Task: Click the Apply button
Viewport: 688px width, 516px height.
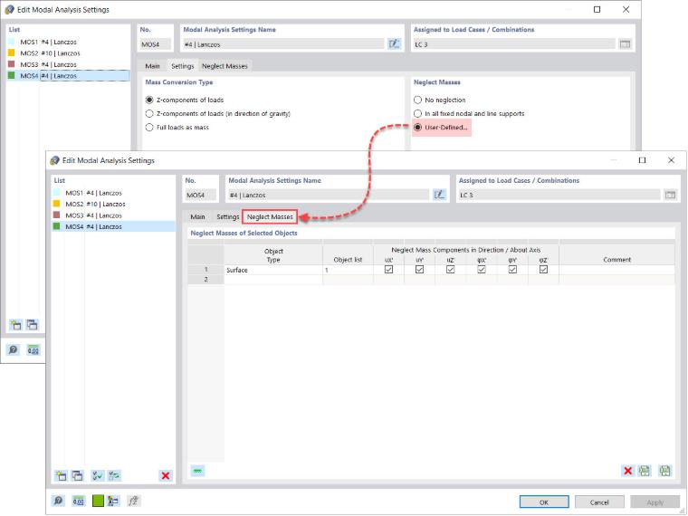Action: coord(655,502)
